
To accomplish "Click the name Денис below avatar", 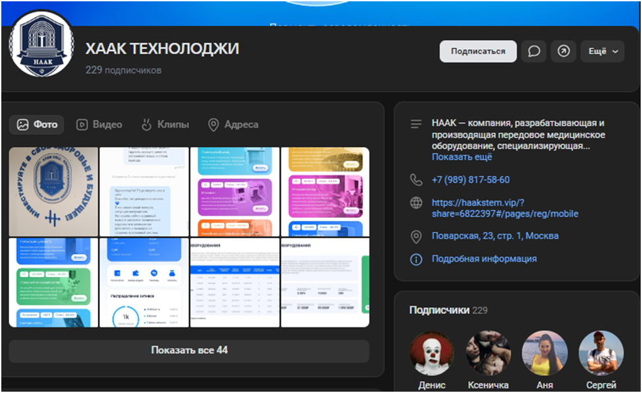I will (x=431, y=385).
